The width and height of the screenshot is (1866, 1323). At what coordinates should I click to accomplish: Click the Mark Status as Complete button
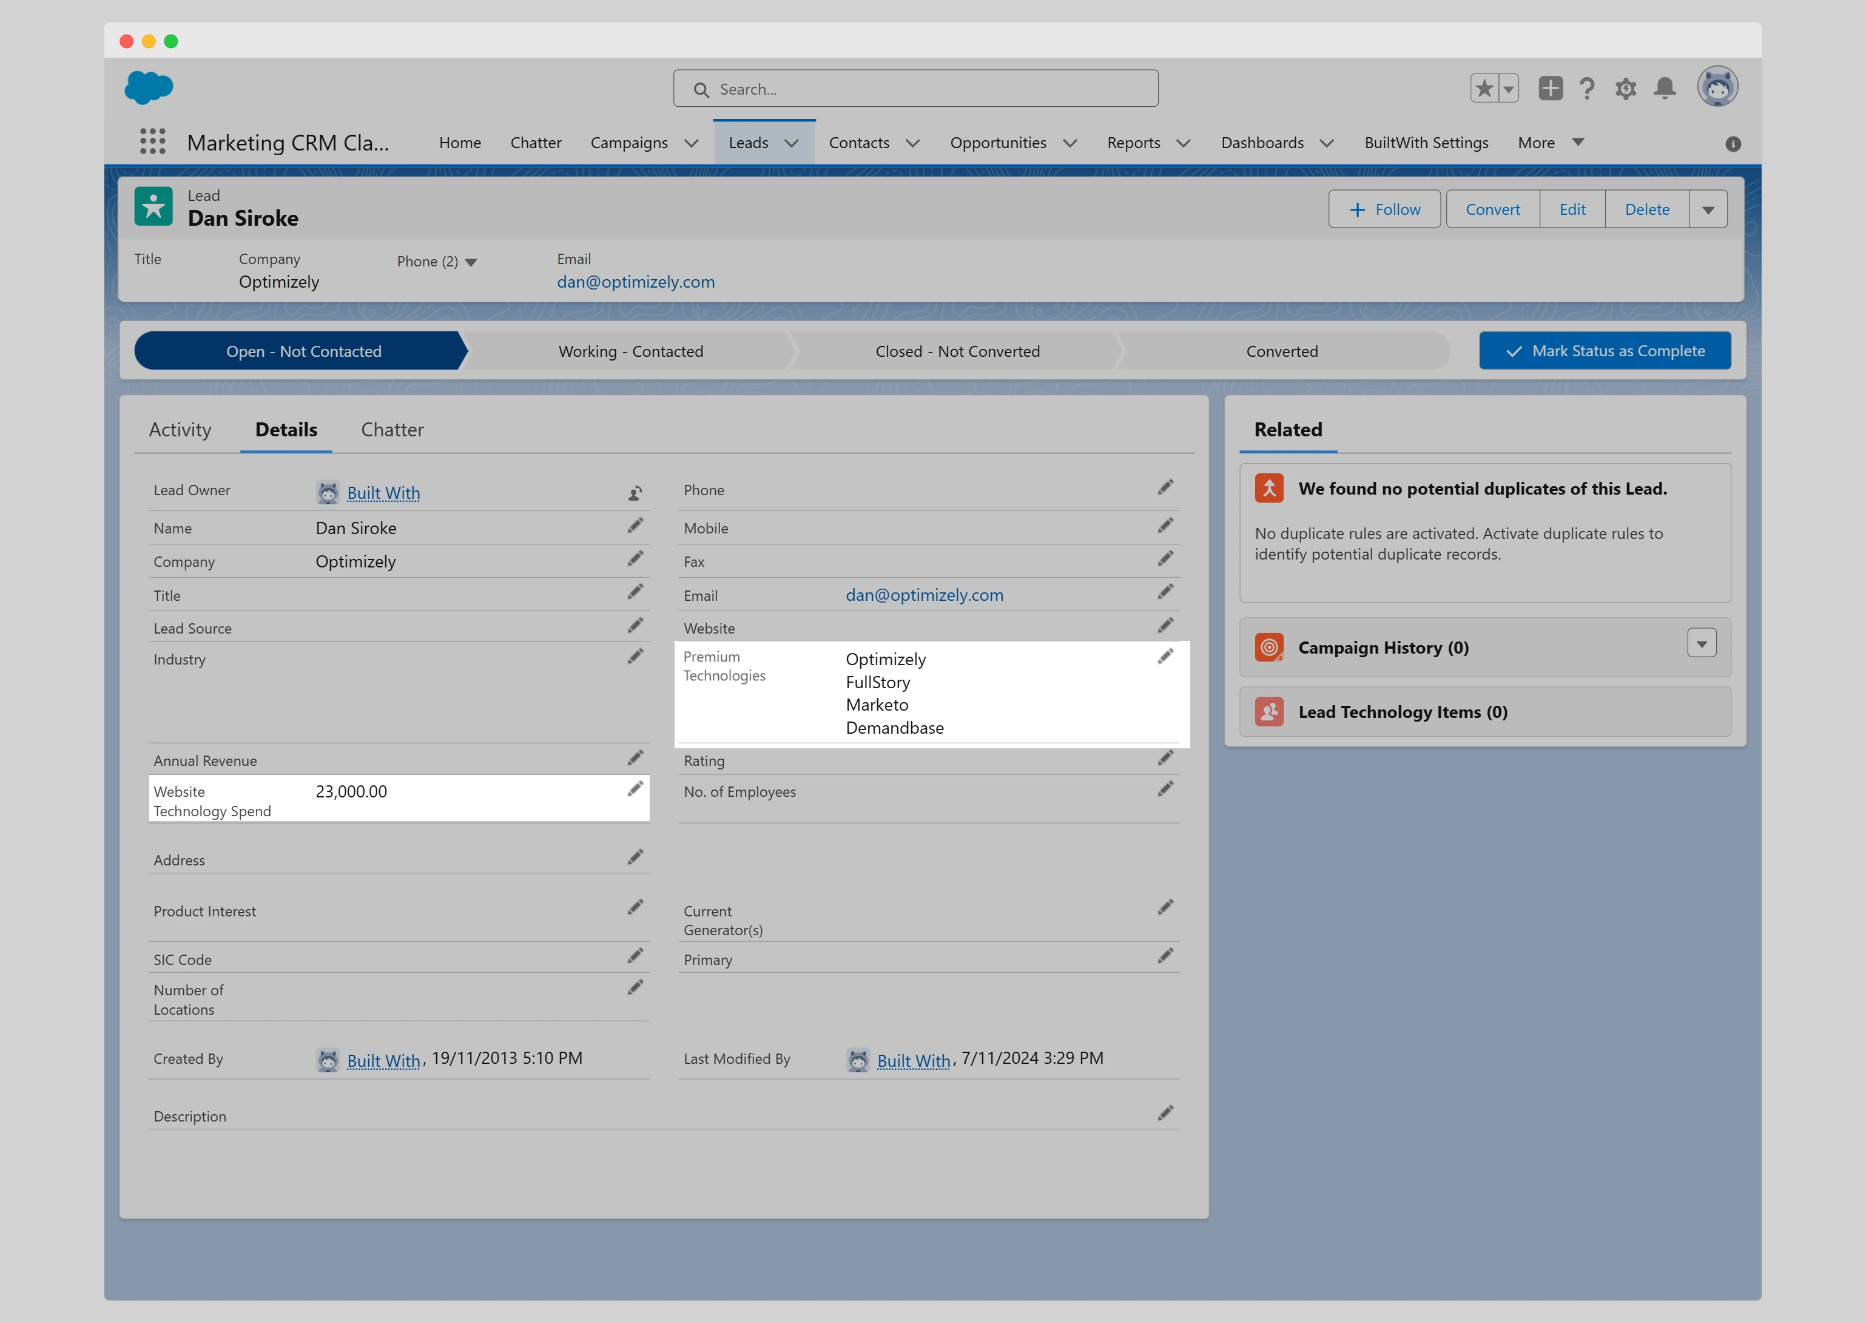1605,351
